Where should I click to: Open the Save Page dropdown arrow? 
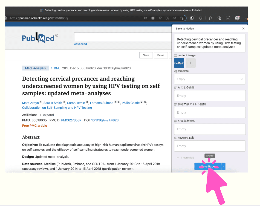click(224, 166)
